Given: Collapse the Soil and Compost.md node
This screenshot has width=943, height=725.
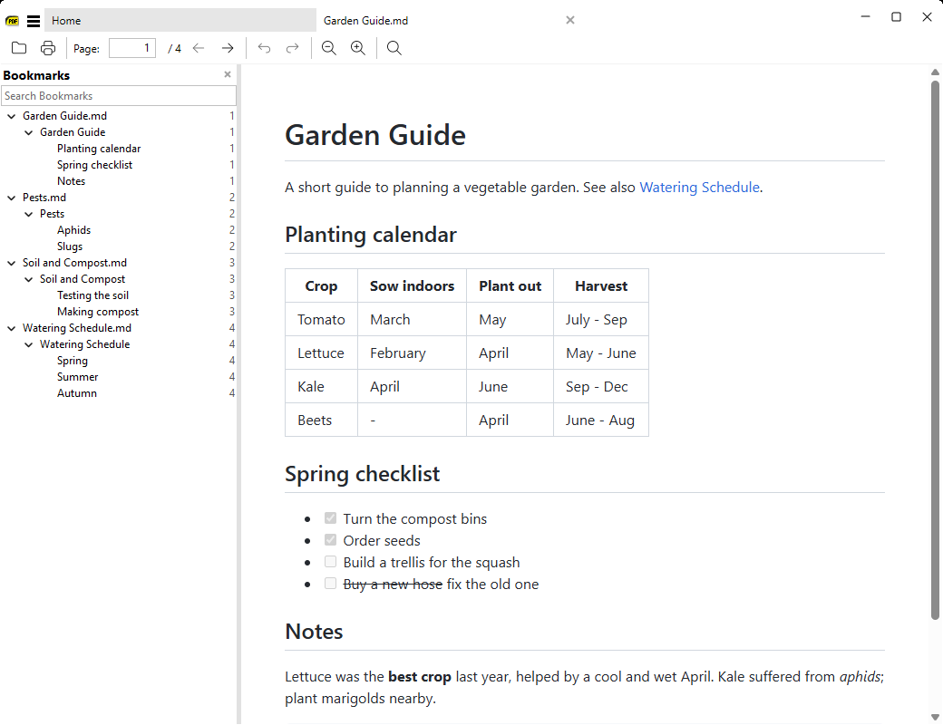Looking at the screenshot, I should [x=12, y=263].
